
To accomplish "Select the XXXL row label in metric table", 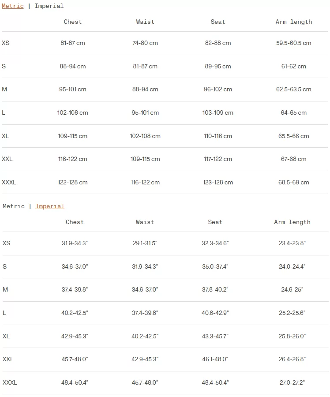I will 9,182.
